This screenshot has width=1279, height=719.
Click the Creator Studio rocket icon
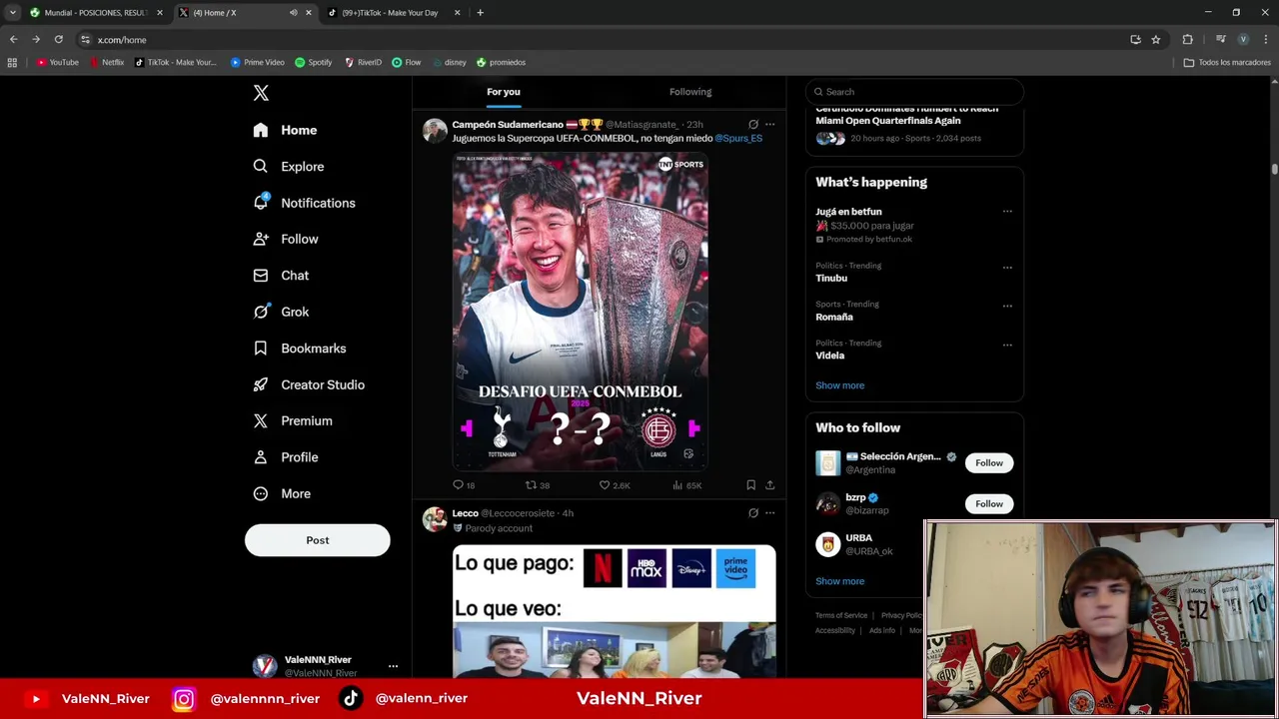tap(261, 384)
